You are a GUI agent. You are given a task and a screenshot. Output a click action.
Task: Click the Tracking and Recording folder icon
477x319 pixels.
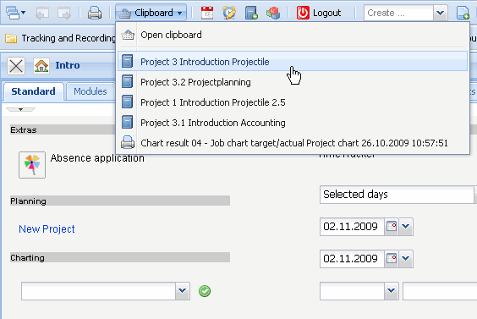[11, 38]
